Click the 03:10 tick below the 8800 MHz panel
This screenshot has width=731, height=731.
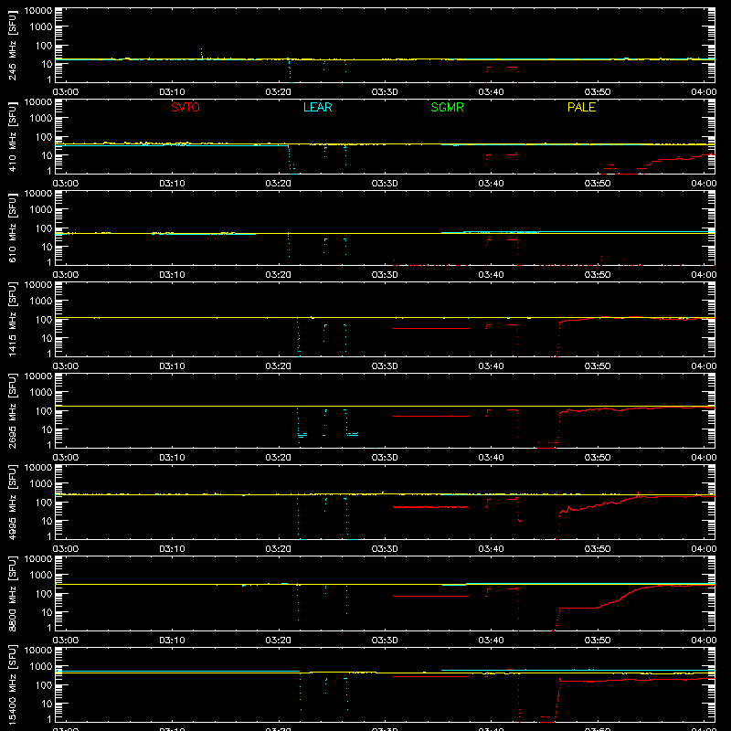point(172,641)
